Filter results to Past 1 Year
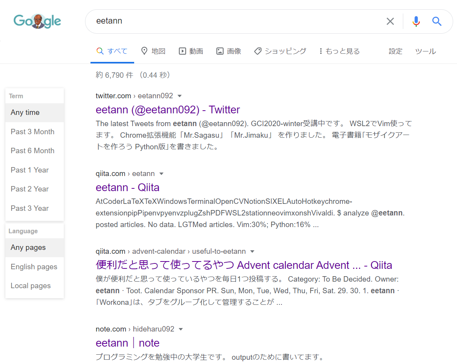The width and height of the screenshot is (457, 364). pos(35,170)
